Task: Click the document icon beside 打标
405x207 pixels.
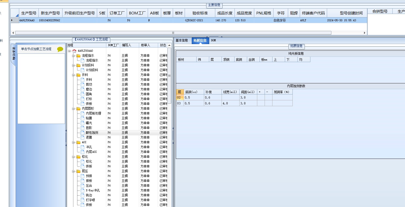Action: pos(82,99)
